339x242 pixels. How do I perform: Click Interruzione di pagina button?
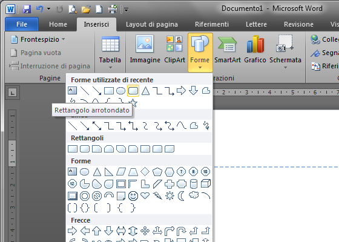[50, 66]
